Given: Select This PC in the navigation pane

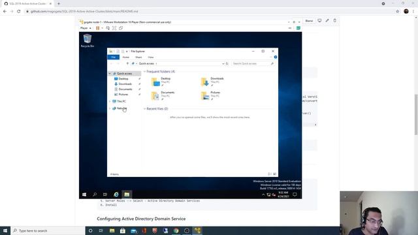Looking at the screenshot, I should coord(121,102).
